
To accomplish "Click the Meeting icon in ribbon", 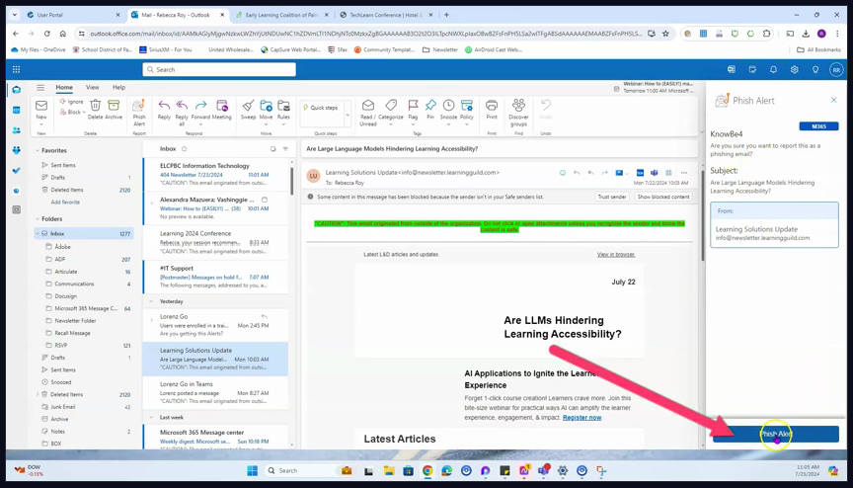I will click(221, 105).
